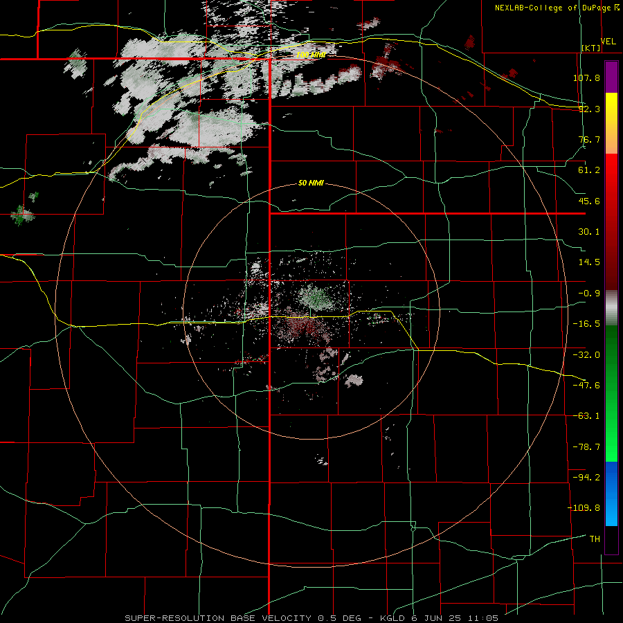This screenshot has width=623, height=623.
Task: Click the 50 NMI range ring label
Action: [x=311, y=183]
